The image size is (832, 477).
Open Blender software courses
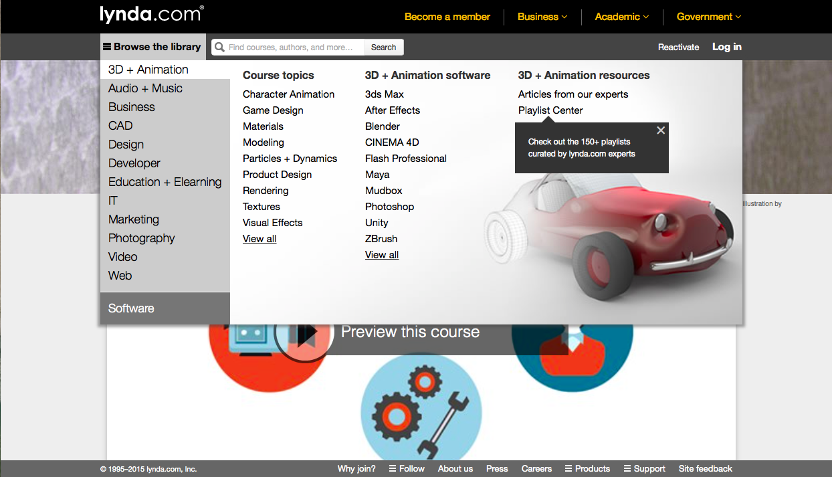[383, 126]
